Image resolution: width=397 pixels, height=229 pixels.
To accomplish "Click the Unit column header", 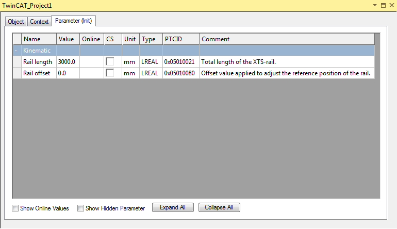I will (130, 39).
